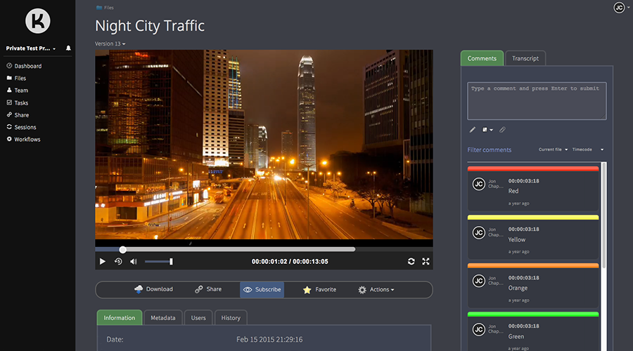
Task: Click the Night City Traffic title
Action: 150,26
